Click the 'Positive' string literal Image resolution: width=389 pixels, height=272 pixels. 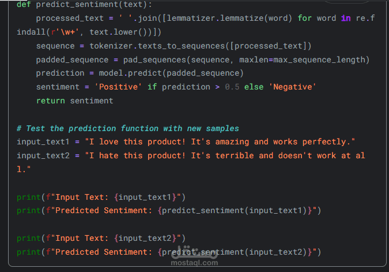click(x=120, y=87)
